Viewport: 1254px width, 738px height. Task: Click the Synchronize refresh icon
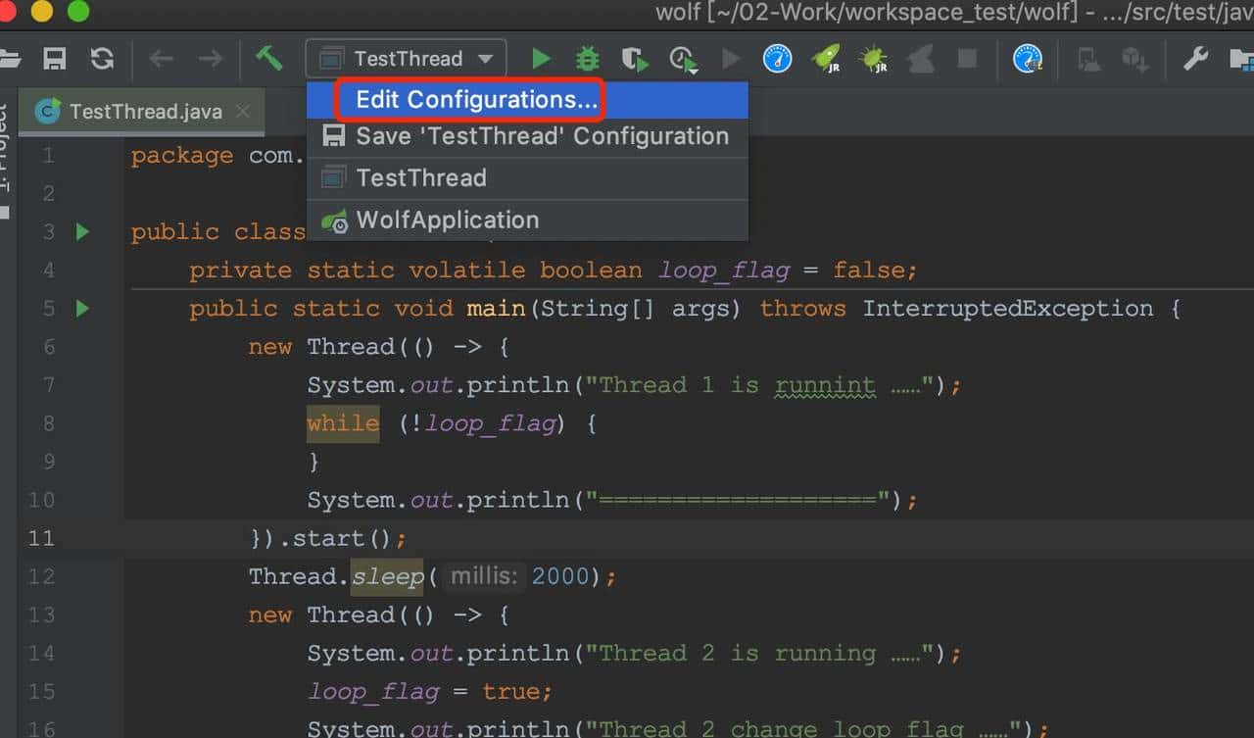tap(102, 59)
